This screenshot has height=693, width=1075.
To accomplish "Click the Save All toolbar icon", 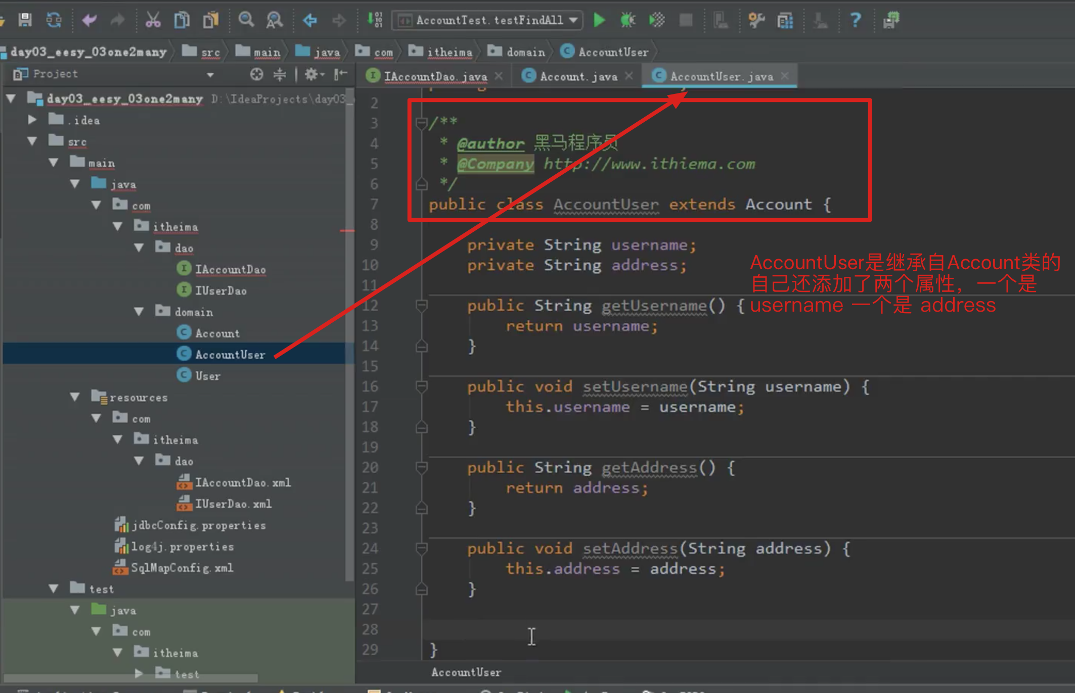I will pos(25,20).
